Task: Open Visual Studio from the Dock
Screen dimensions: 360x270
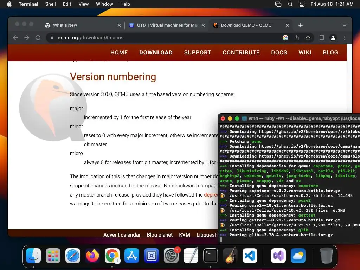Action: click(278, 256)
